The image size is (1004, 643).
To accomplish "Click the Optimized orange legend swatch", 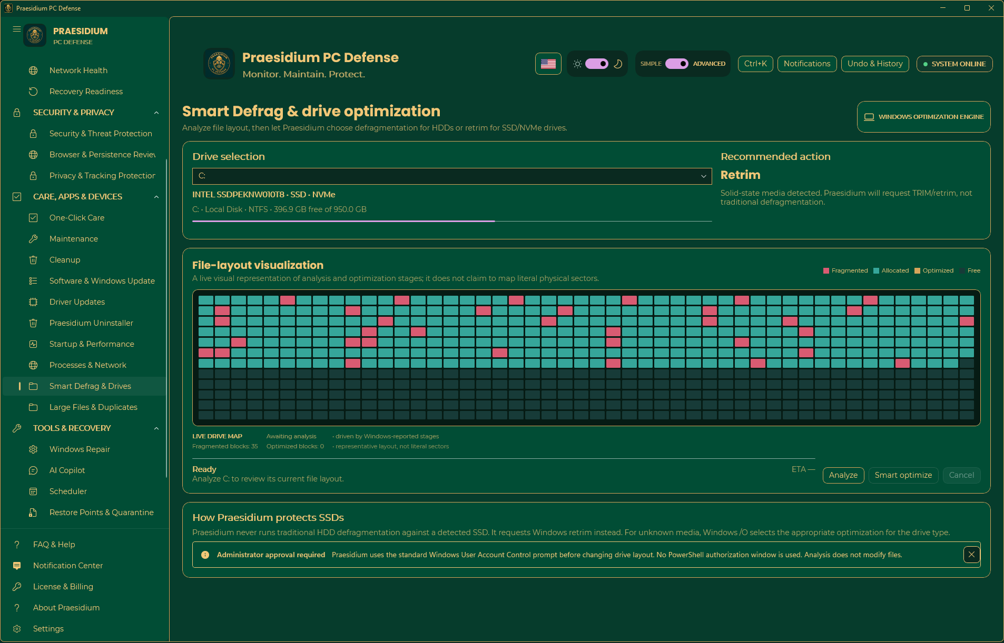I will (x=917, y=271).
